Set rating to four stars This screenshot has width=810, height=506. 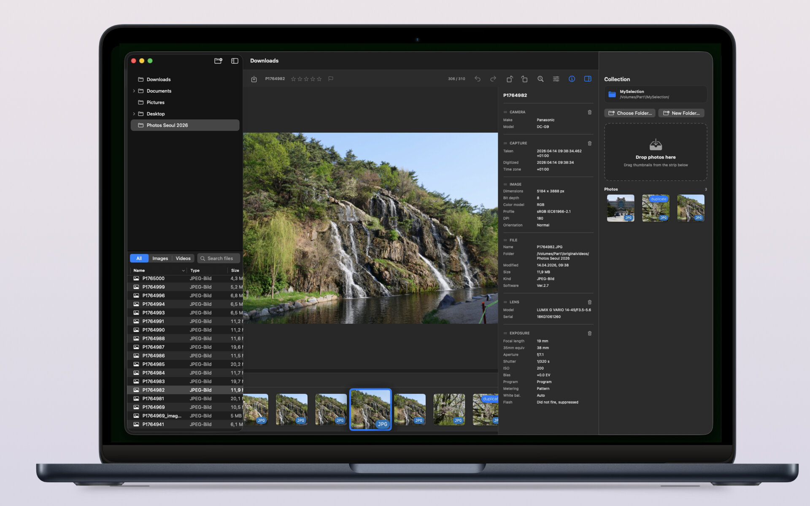(313, 79)
